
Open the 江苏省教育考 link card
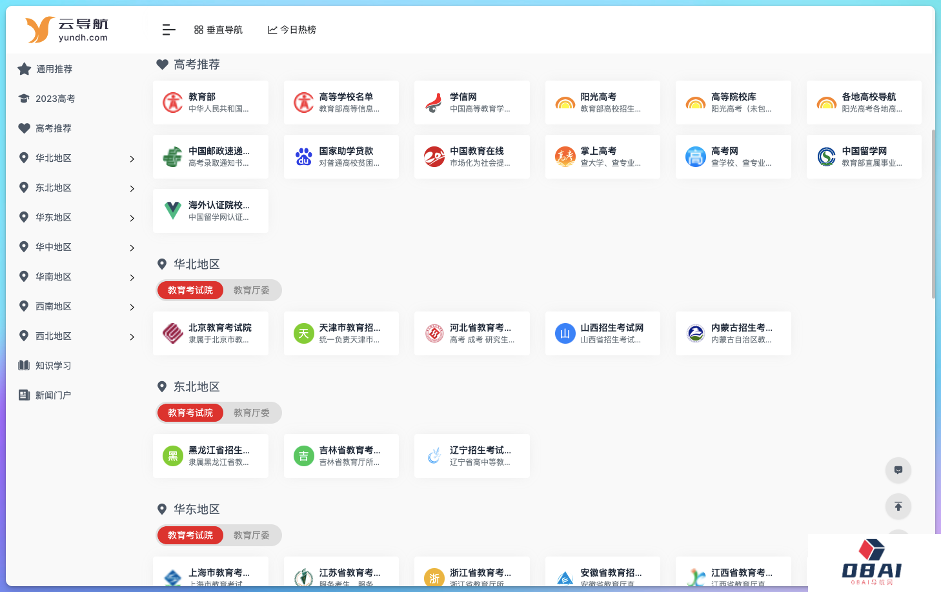click(x=341, y=571)
